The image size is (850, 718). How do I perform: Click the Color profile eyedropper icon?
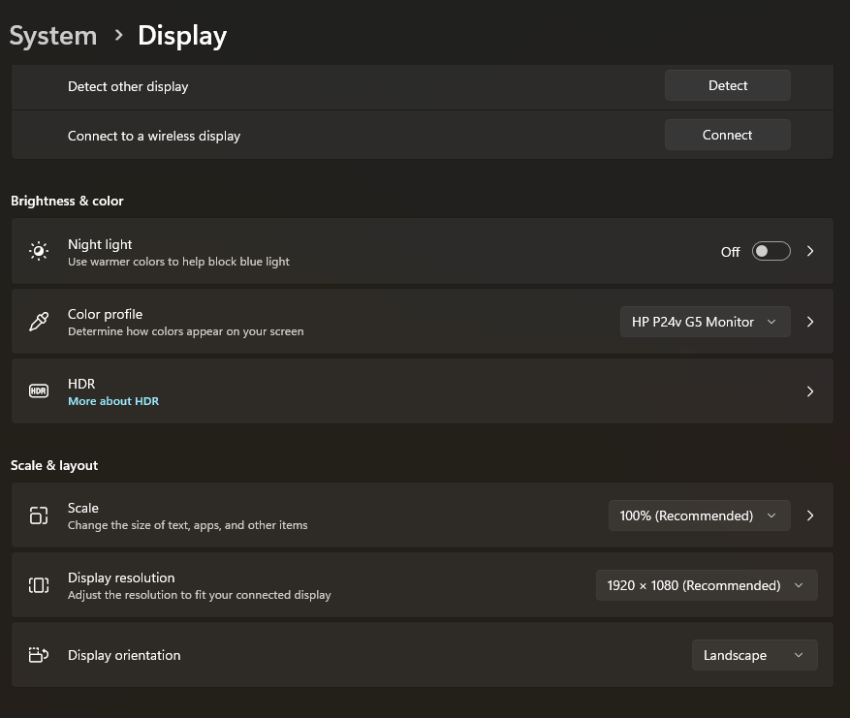click(x=39, y=322)
